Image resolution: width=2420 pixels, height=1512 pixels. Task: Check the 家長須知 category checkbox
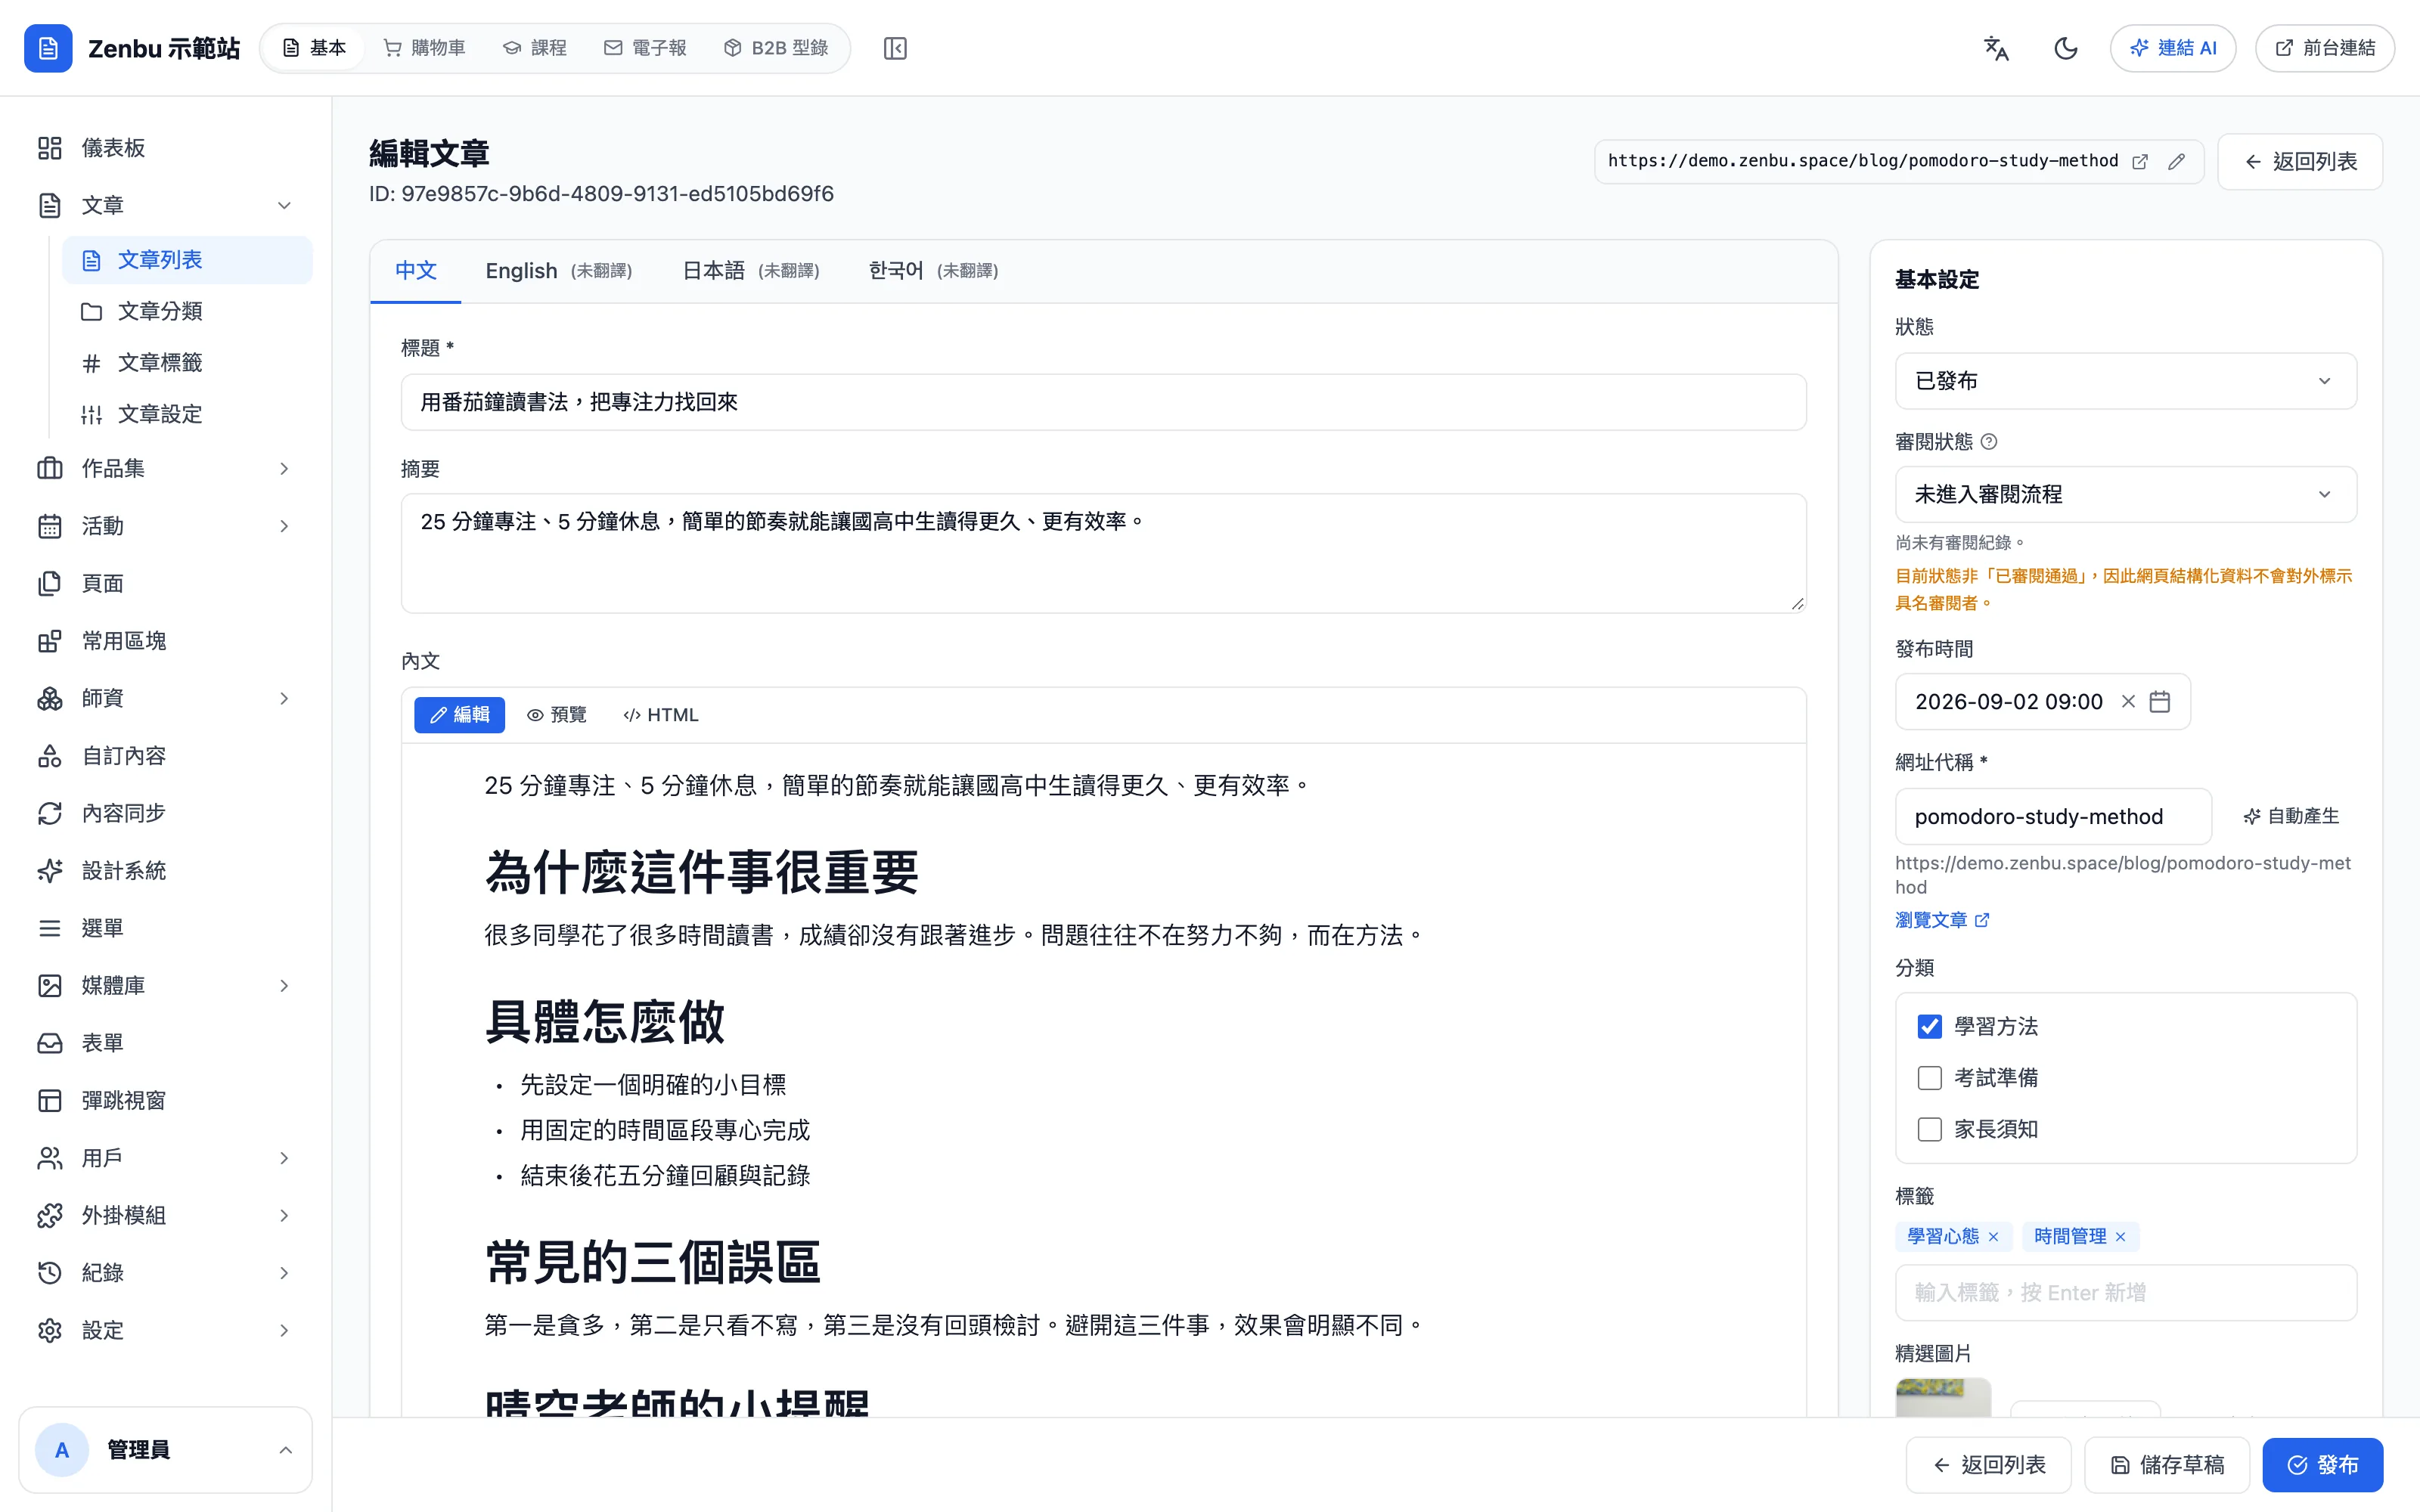(x=1929, y=1129)
